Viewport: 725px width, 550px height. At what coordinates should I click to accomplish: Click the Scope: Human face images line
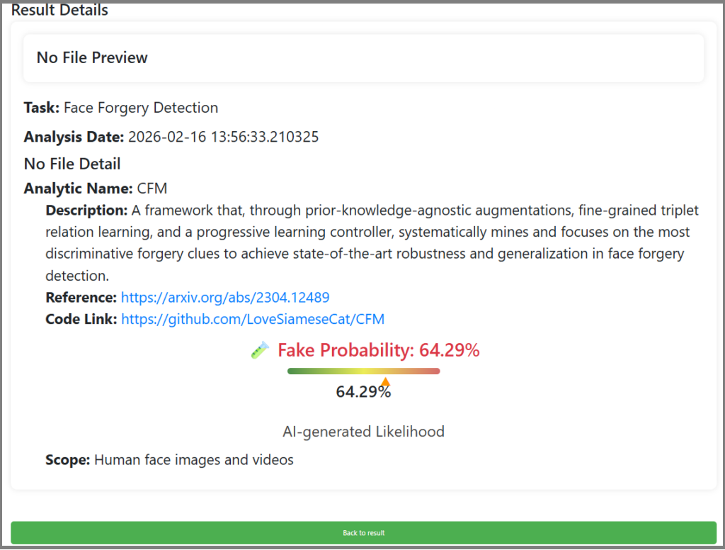(169, 460)
